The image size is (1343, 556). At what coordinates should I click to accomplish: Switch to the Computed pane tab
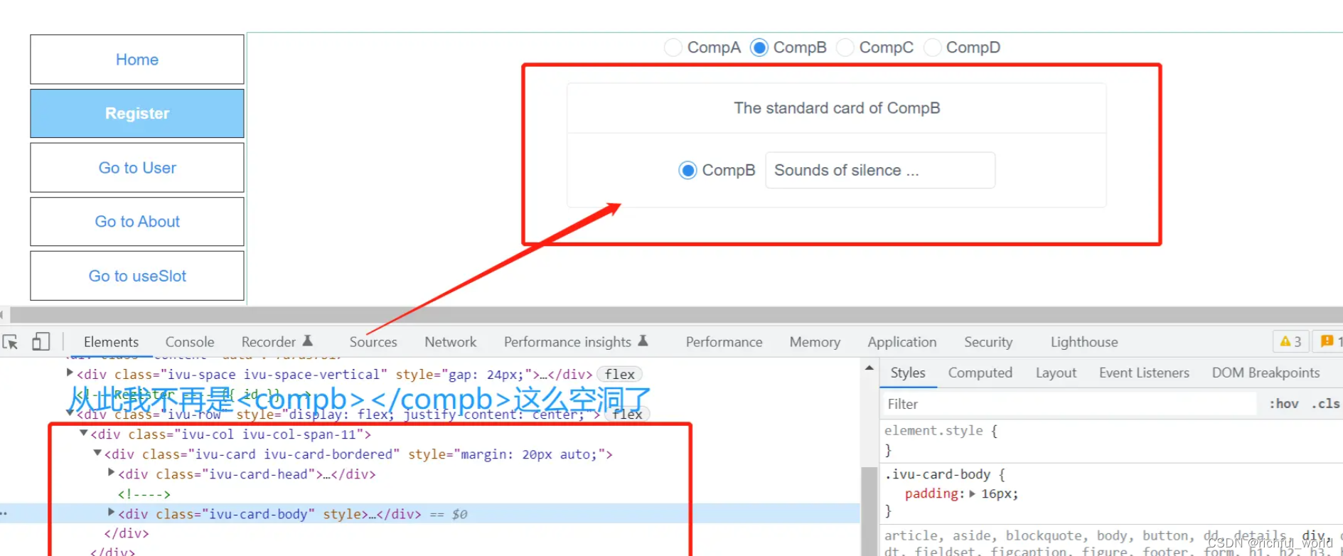(x=980, y=373)
